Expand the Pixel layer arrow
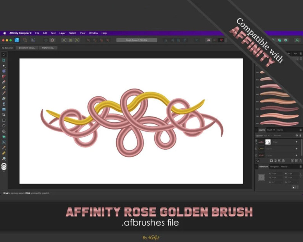Viewport: 303px width, 242px height. (x=256, y=143)
